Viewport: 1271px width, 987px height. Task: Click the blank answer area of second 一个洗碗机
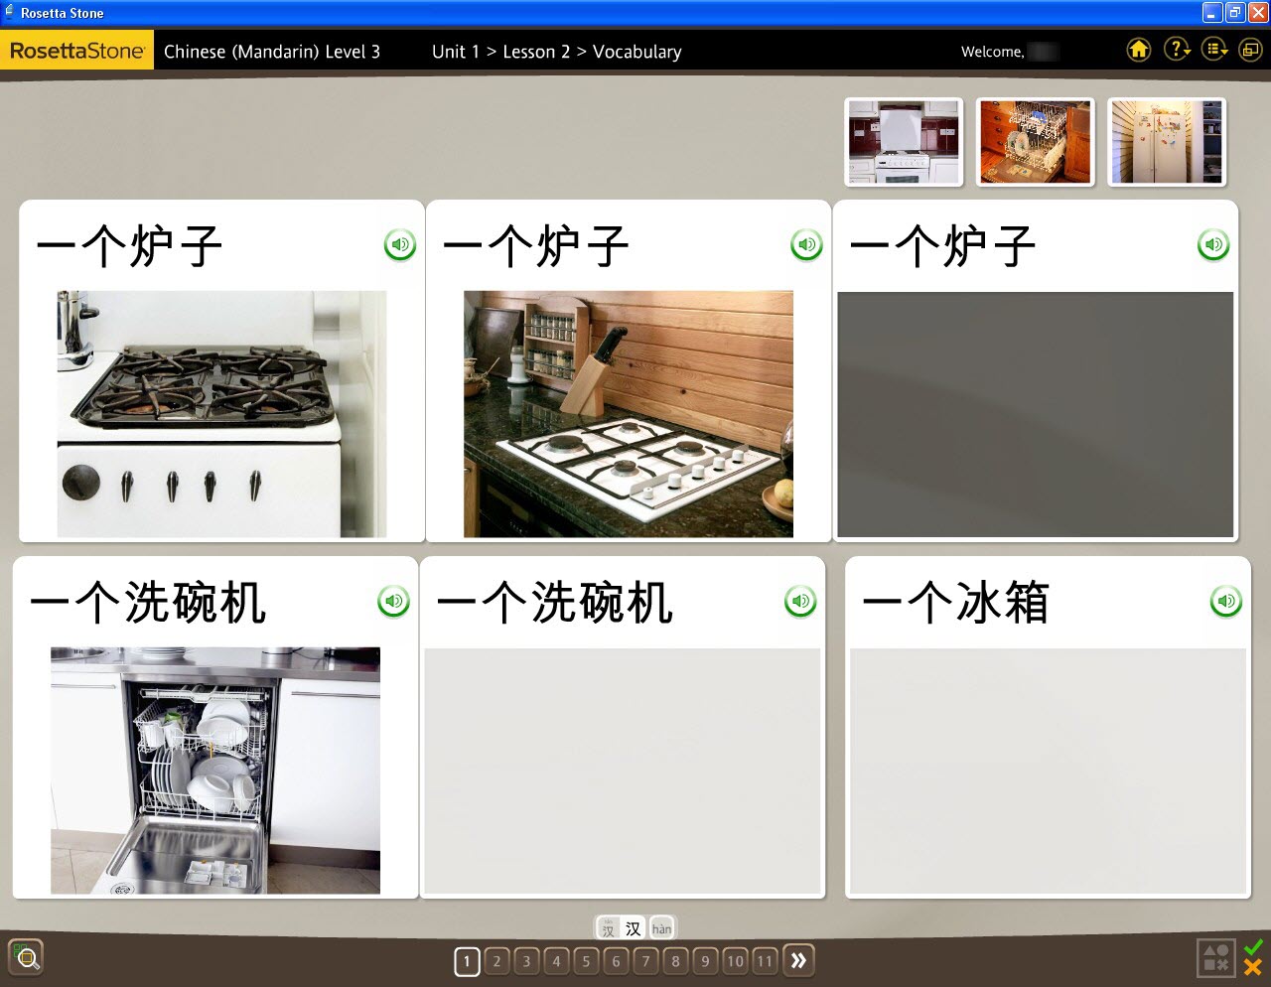click(623, 772)
